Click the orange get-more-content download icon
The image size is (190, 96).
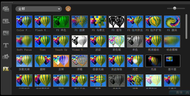(x=68, y=9)
